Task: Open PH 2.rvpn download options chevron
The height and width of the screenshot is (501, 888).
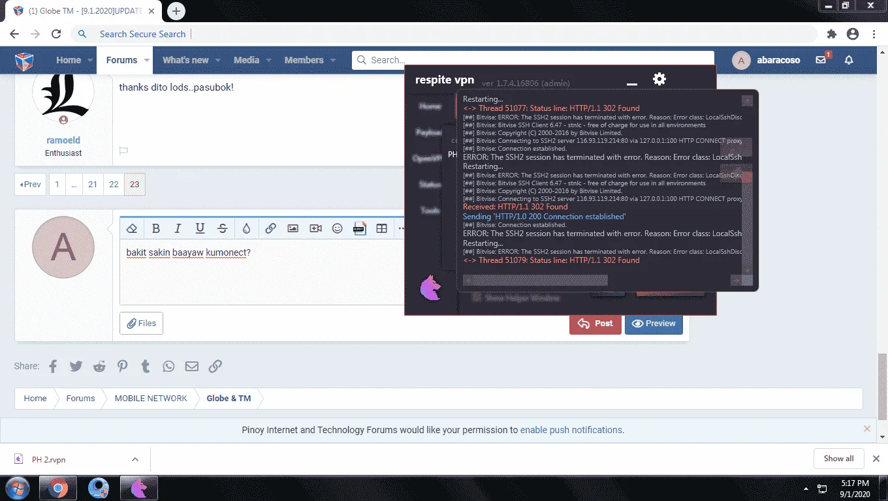Action: 135,459
